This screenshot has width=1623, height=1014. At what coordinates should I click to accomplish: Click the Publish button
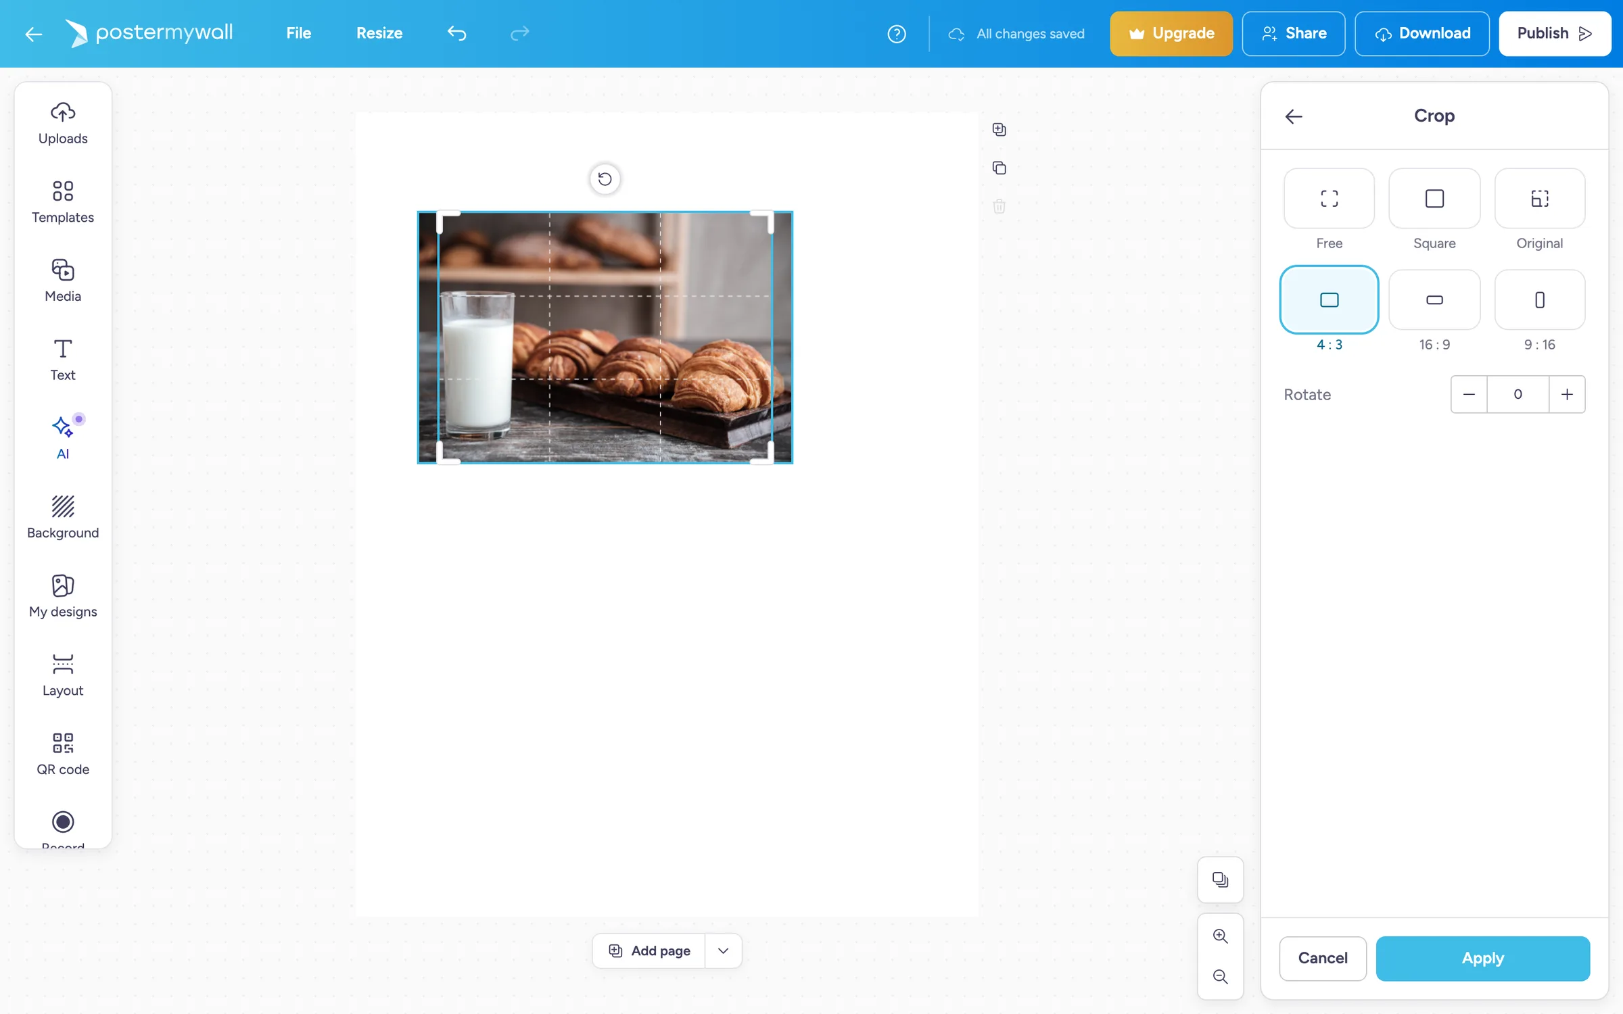[1554, 33]
